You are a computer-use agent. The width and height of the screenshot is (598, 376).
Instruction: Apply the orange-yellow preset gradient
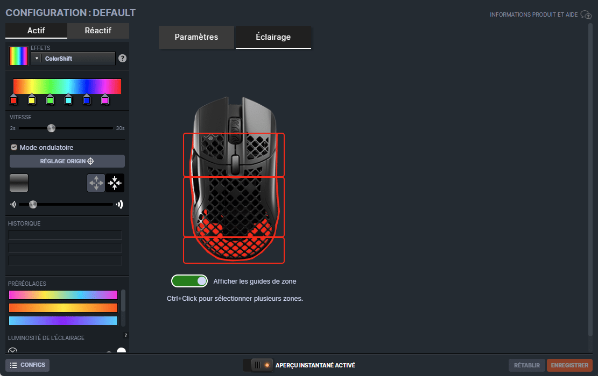point(63,308)
